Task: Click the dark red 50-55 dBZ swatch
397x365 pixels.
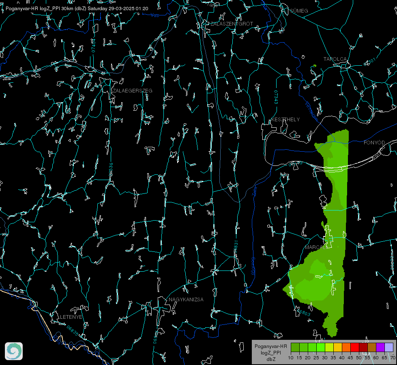Action: [363, 347]
